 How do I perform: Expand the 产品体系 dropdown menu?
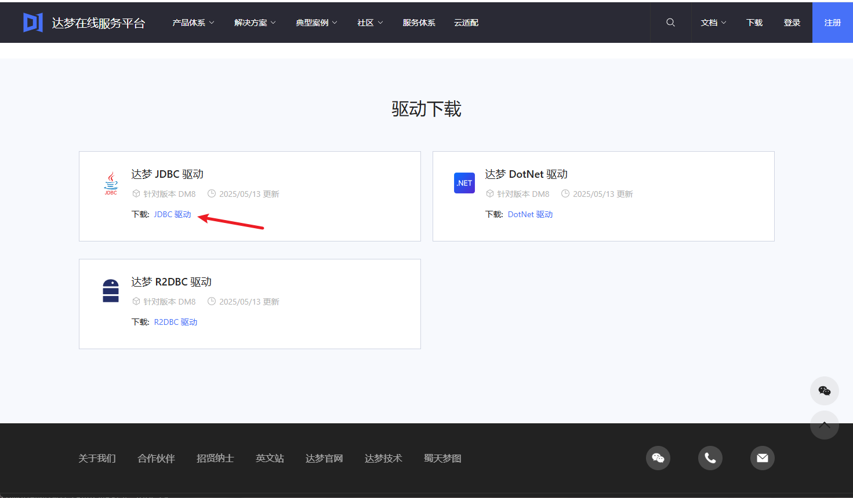click(x=193, y=23)
